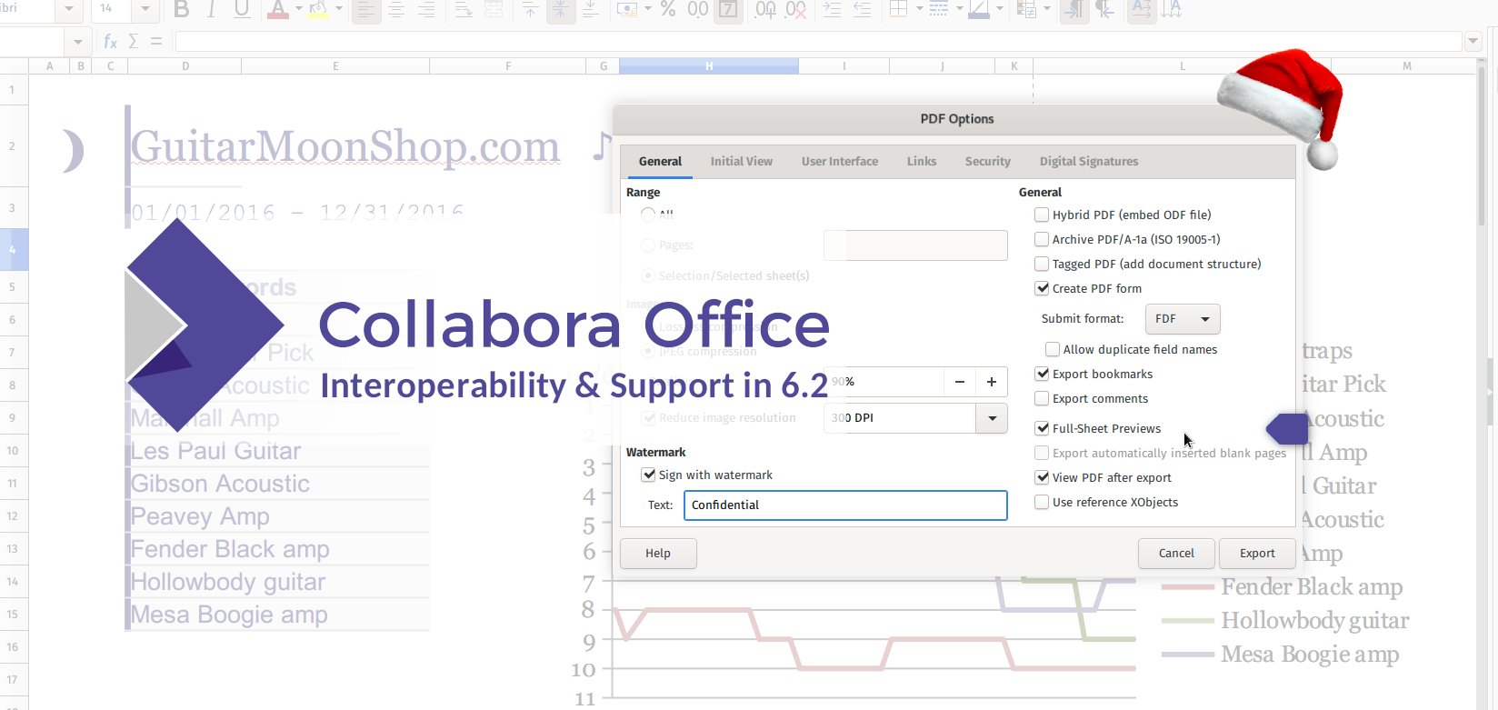
Task: Uncheck Create PDF form
Action: (x=1042, y=288)
